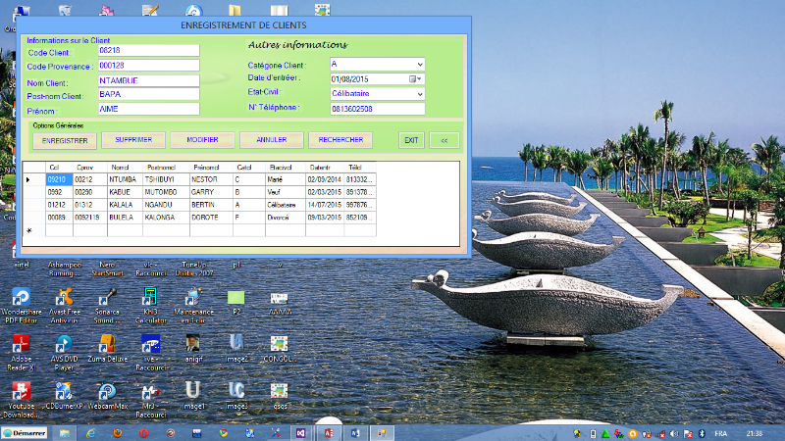Expand the Catégorie Client dropdown
The height and width of the screenshot is (441, 785).
click(x=419, y=64)
